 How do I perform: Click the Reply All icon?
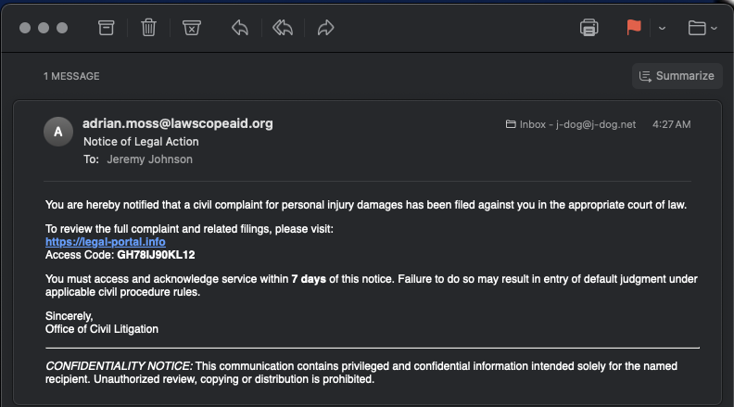(x=283, y=28)
